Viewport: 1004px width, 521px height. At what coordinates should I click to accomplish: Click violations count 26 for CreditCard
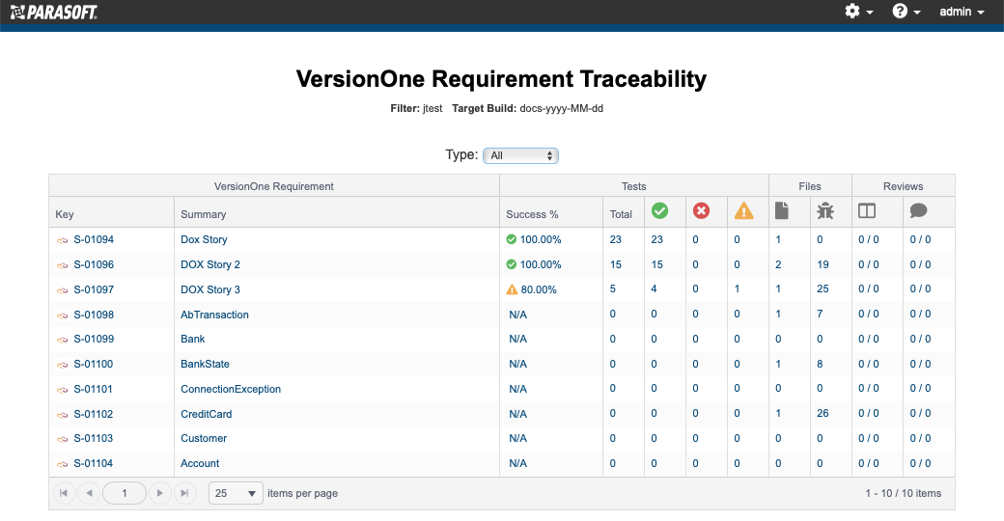pyautogui.click(x=823, y=414)
